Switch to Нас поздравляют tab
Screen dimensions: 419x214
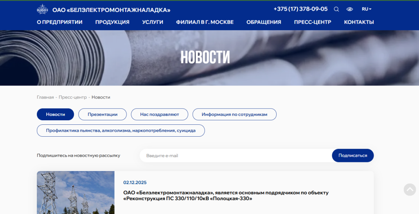click(160, 114)
